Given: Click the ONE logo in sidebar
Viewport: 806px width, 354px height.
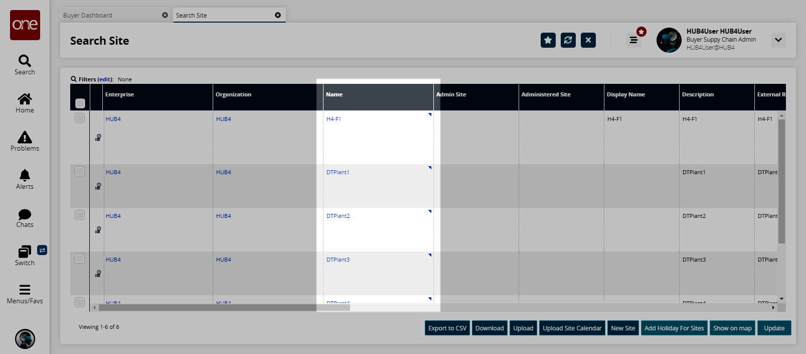Looking at the screenshot, I should (x=25, y=25).
